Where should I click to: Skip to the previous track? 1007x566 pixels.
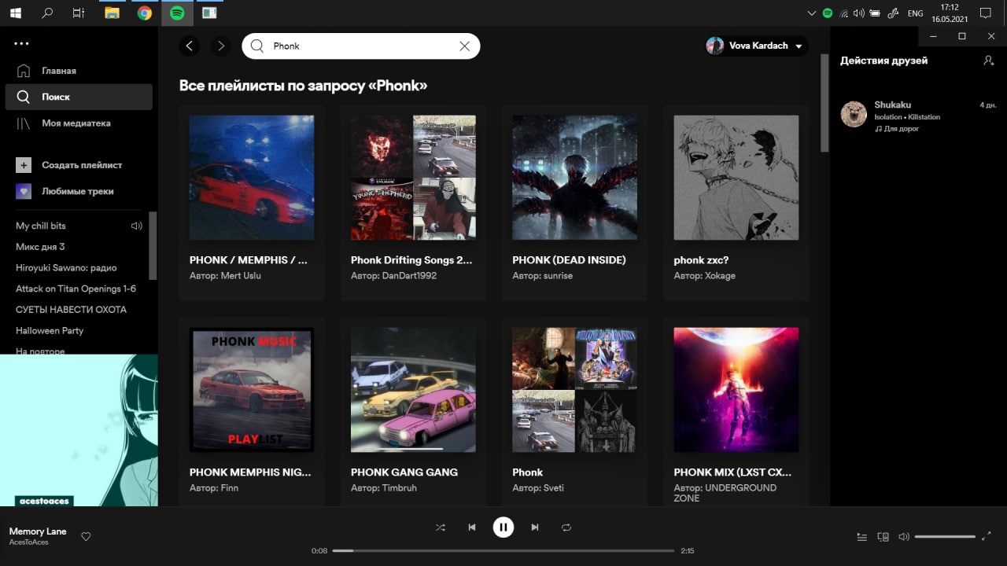click(472, 527)
